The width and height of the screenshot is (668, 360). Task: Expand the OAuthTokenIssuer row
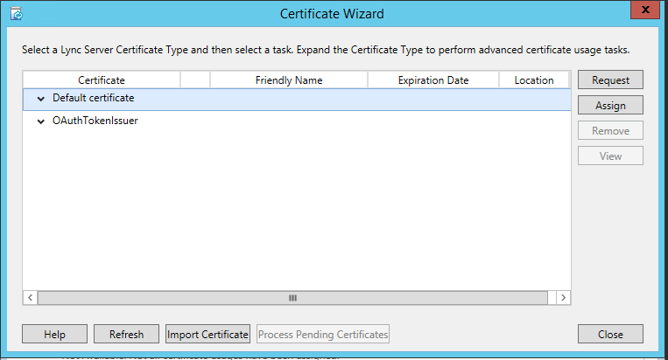(x=41, y=121)
